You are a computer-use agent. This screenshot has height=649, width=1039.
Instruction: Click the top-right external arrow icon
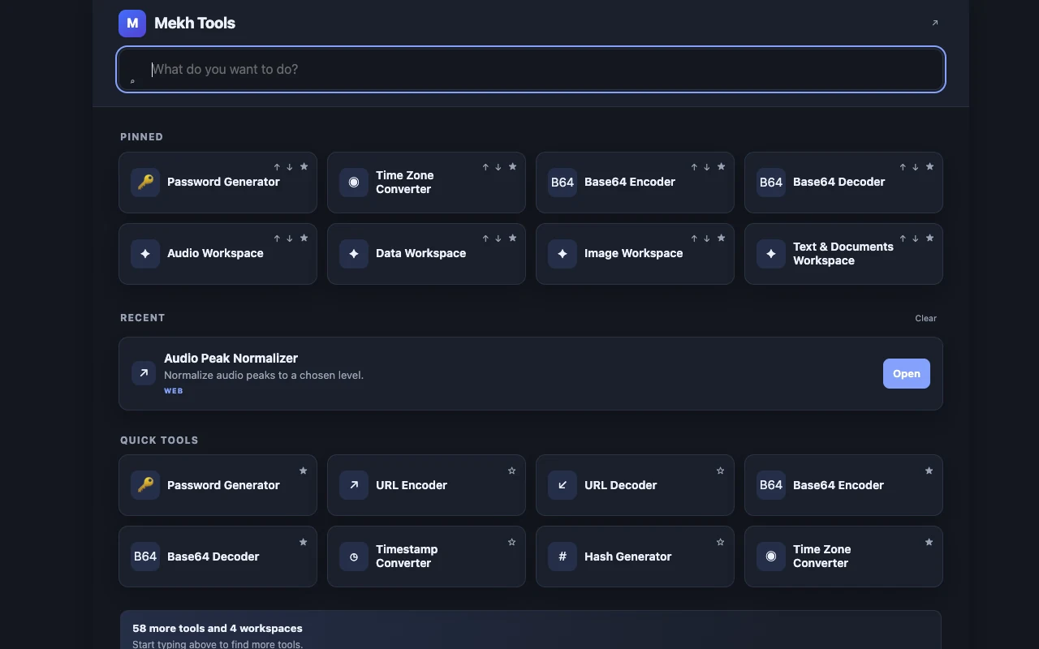[935, 23]
